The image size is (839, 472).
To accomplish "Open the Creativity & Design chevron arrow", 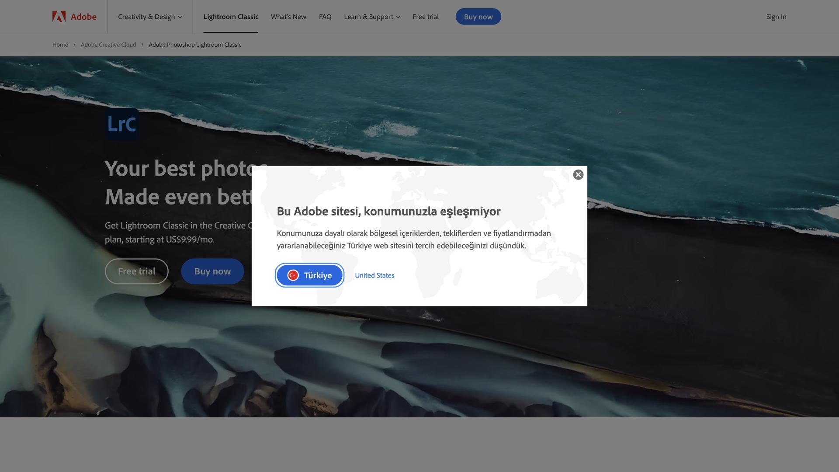I will (x=180, y=17).
